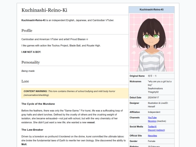Click the italic text Being made
196x147 pixels.
pyautogui.click(x=28, y=71)
